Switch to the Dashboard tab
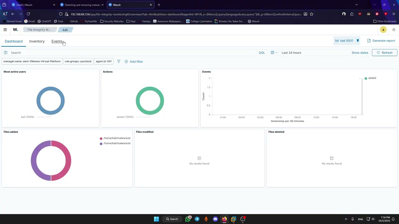Image resolution: width=399 pixels, height=224 pixels. pos(14,41)
